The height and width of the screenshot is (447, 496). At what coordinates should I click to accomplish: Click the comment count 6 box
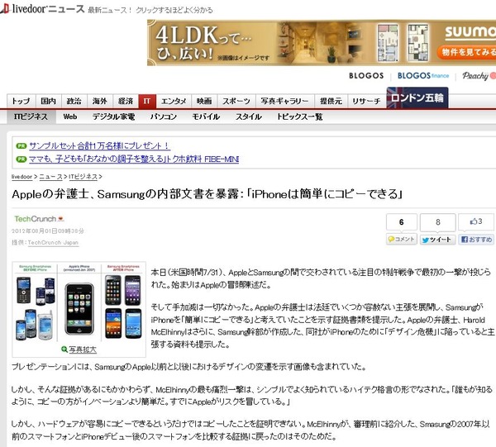point(402,222)
